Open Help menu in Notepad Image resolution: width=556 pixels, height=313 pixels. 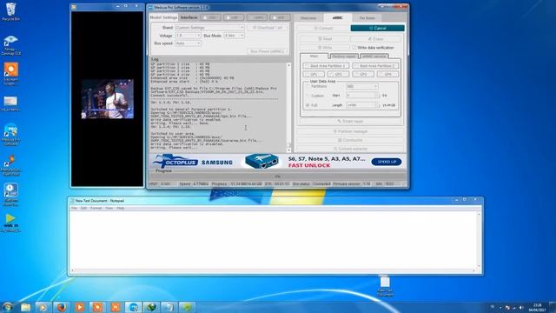121,209
